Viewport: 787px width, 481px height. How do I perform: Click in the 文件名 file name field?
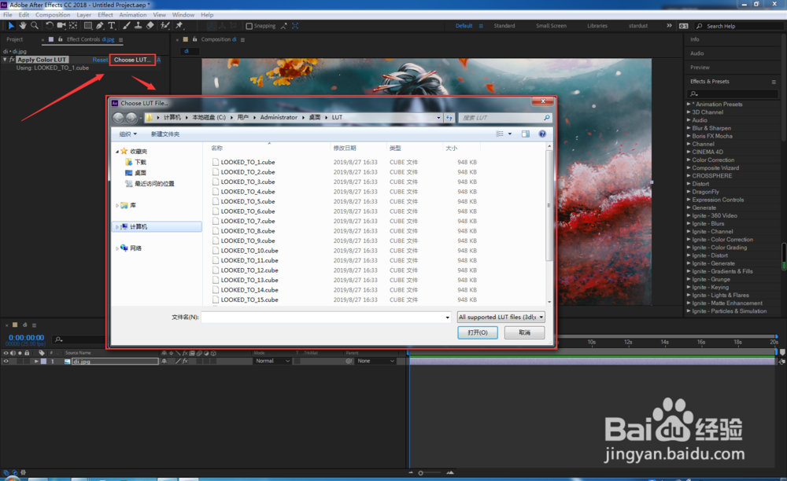coord(323,318)
